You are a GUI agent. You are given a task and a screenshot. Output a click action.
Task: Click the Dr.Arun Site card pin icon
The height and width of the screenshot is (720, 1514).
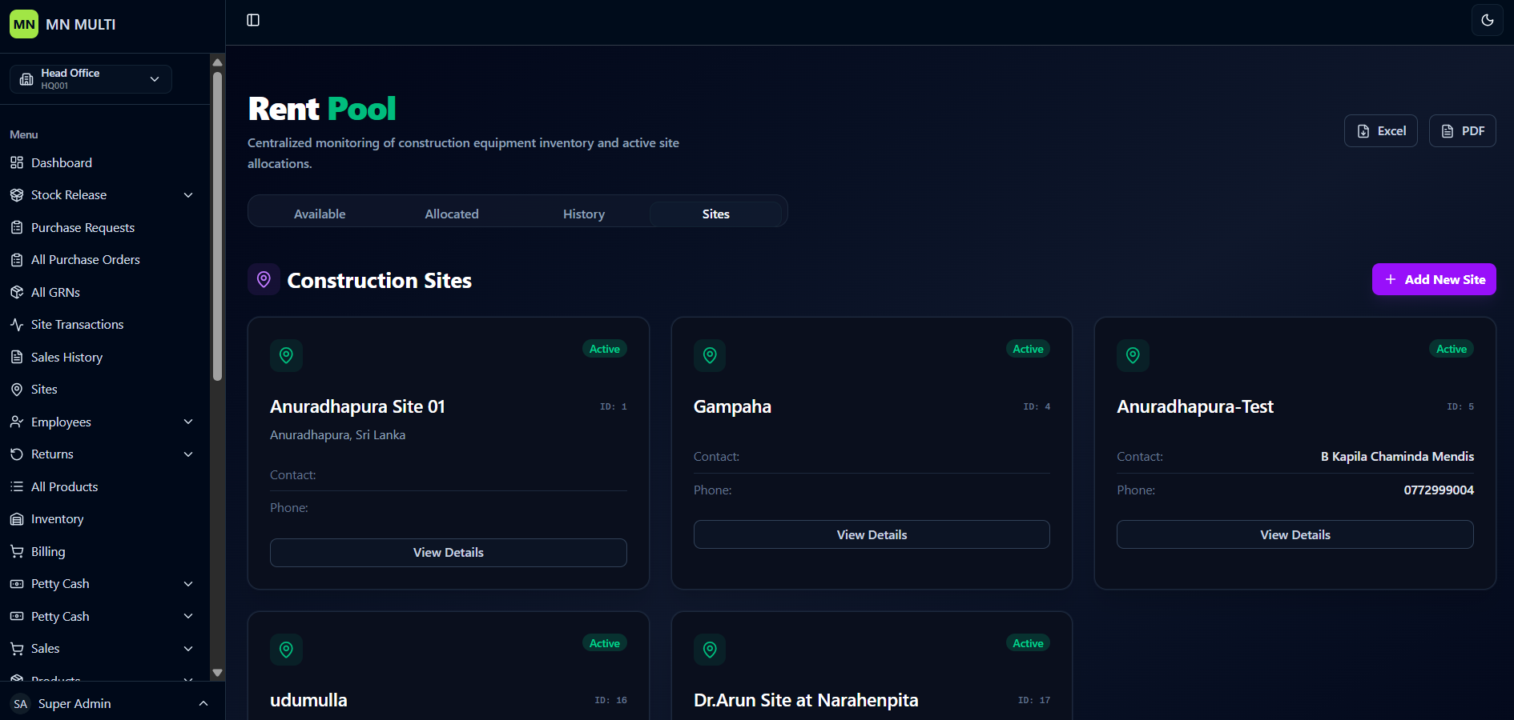[710, 650]
